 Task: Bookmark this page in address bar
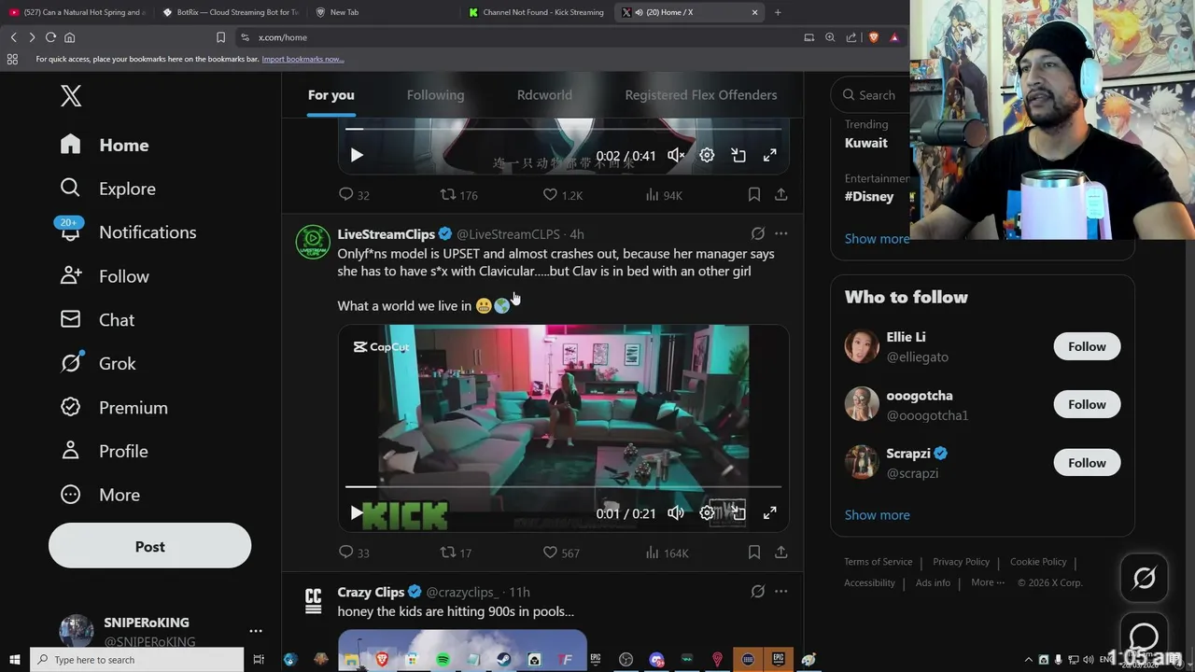pos(220,37)
